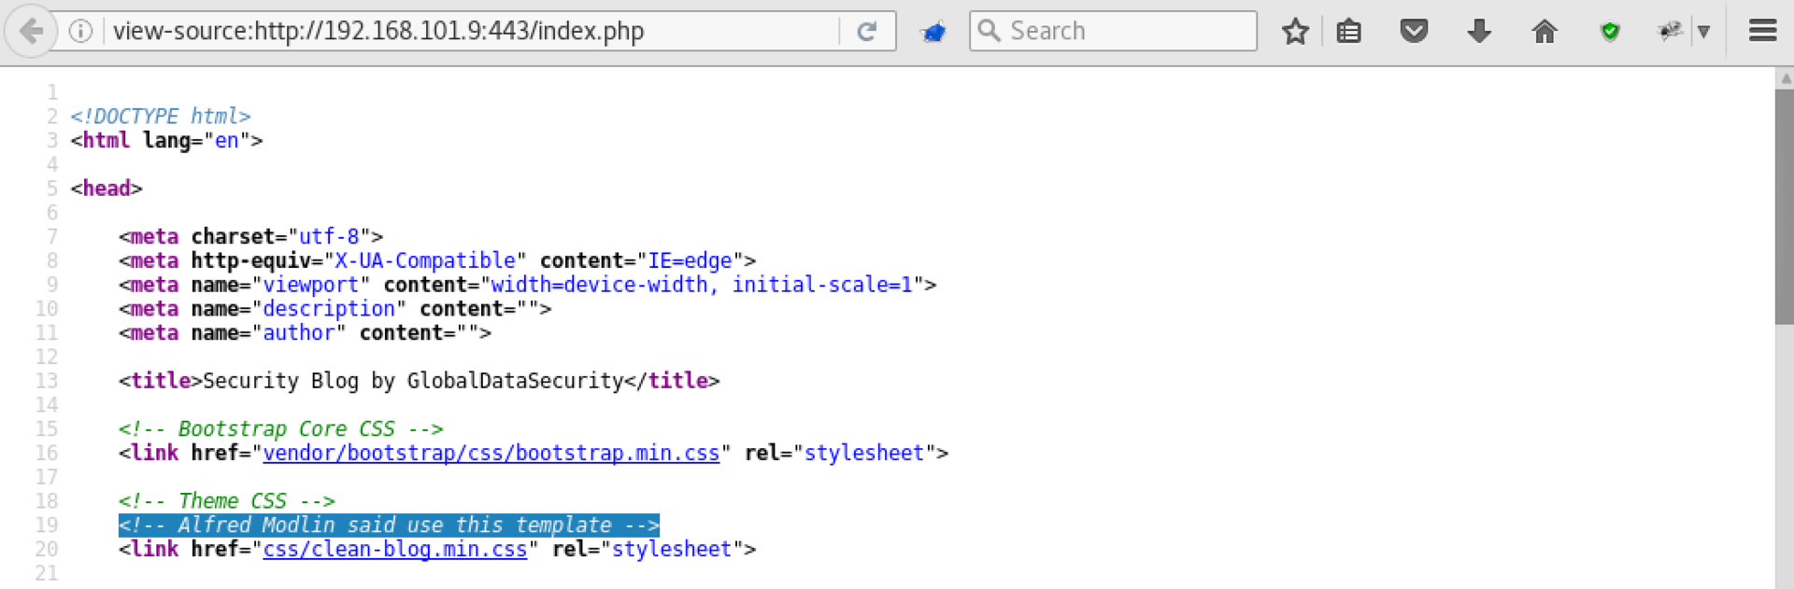
Task: Open the css/clean-blog.min.css link
Action: point(394,550)
